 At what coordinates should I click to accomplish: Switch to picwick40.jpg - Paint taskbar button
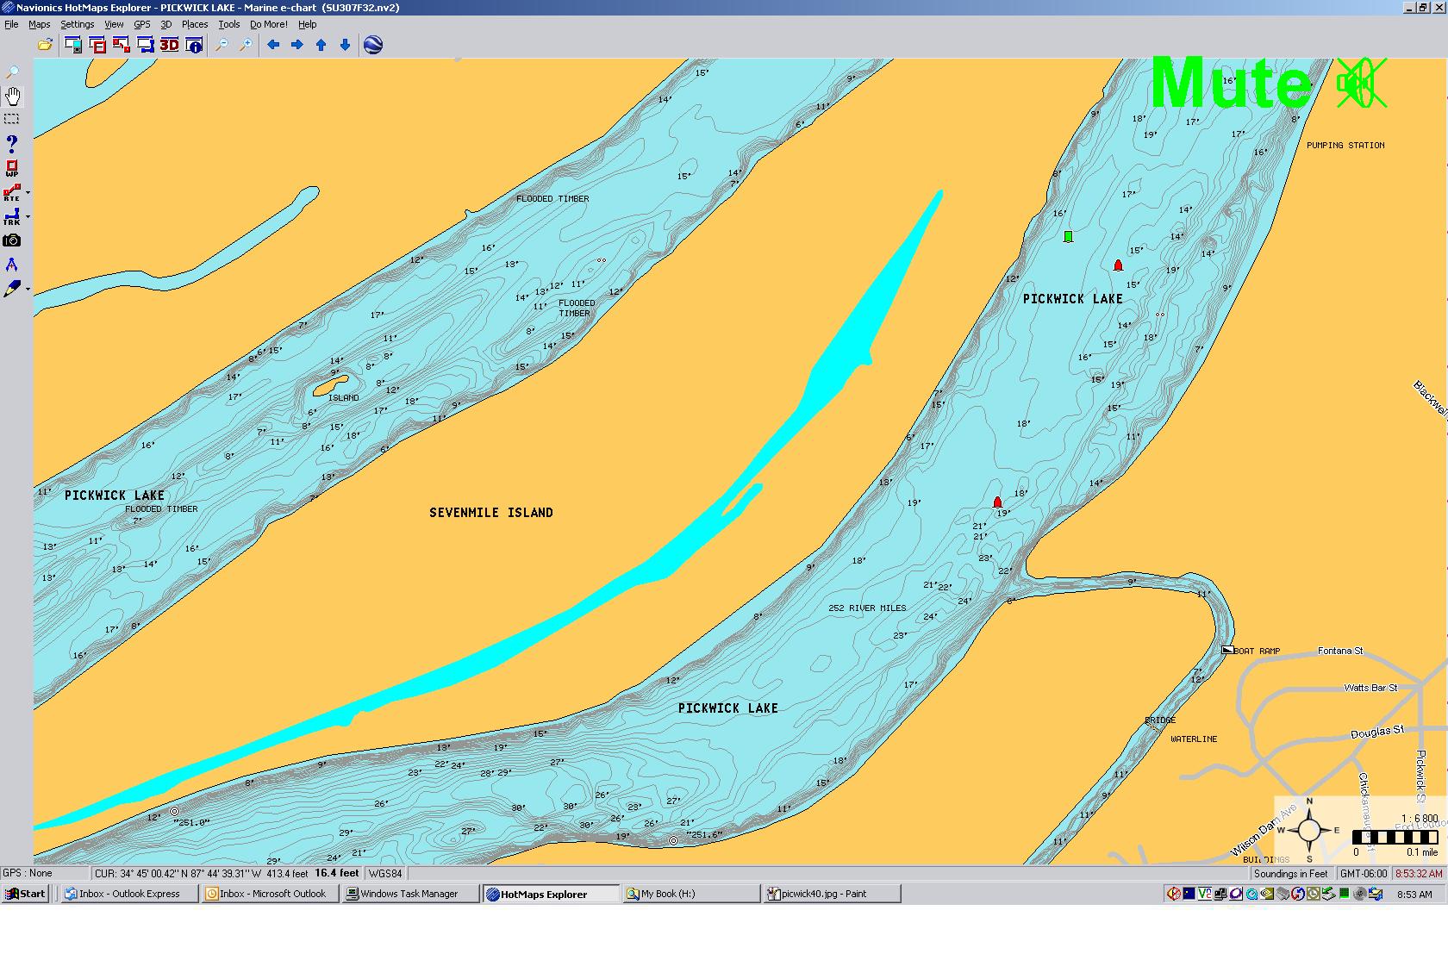click(x=831, y=894)
